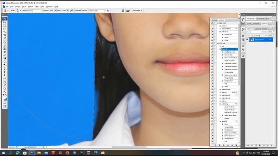Screen dimensions: 278x156
Task: Select the 'Hide layer "Layer 1"' step
Action: tap(231, 113)
